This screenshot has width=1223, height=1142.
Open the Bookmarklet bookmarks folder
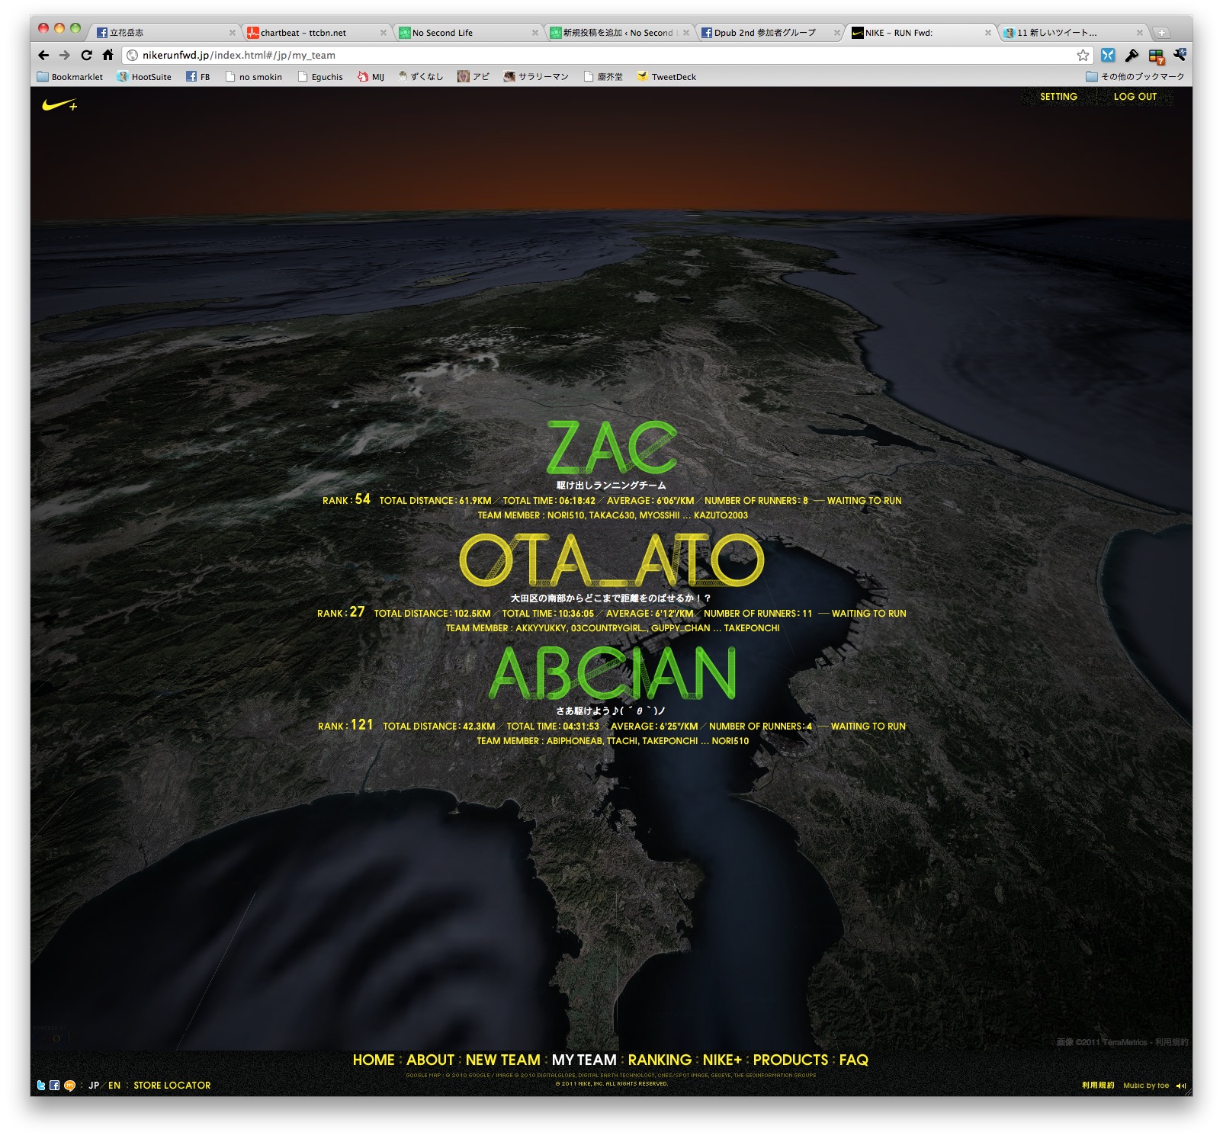tap(70, 77)
